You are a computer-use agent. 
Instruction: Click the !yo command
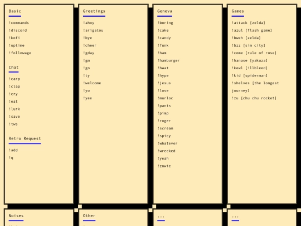(86, 91)
